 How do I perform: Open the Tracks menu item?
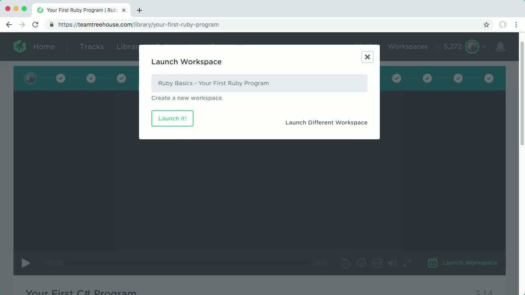(91, 46)
